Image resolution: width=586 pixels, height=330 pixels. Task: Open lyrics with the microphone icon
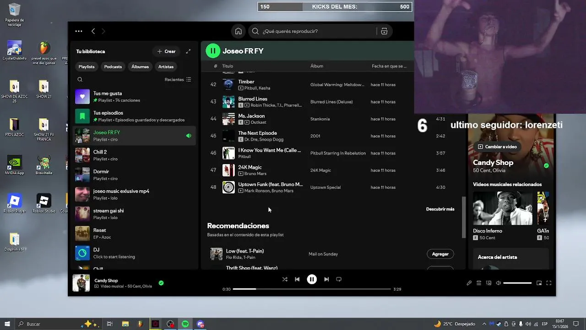tap(469, 283)
